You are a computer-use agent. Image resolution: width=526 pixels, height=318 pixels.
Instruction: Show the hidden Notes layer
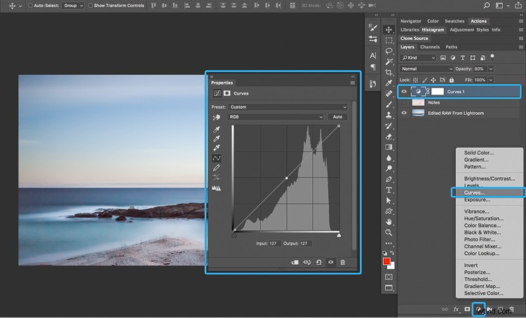tap(404, 102)
